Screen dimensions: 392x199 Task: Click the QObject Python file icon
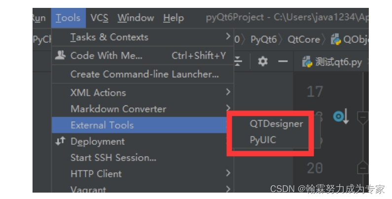[x=336, y=39]
